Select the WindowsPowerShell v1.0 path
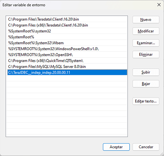The image size is (164, 156). 67,49
